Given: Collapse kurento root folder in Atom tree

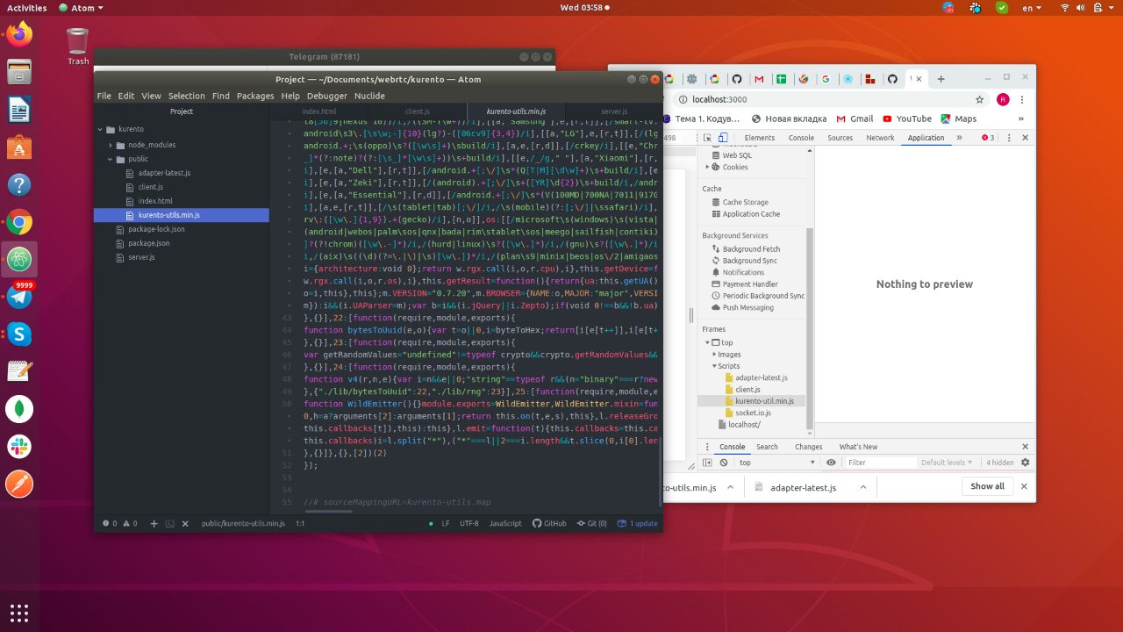Looking at the screenshot, I should pos(100,129).
